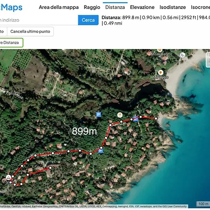Viewport: 210px width, 210px height.
Task: Click the 100 m scale bar
Action: 203,204
